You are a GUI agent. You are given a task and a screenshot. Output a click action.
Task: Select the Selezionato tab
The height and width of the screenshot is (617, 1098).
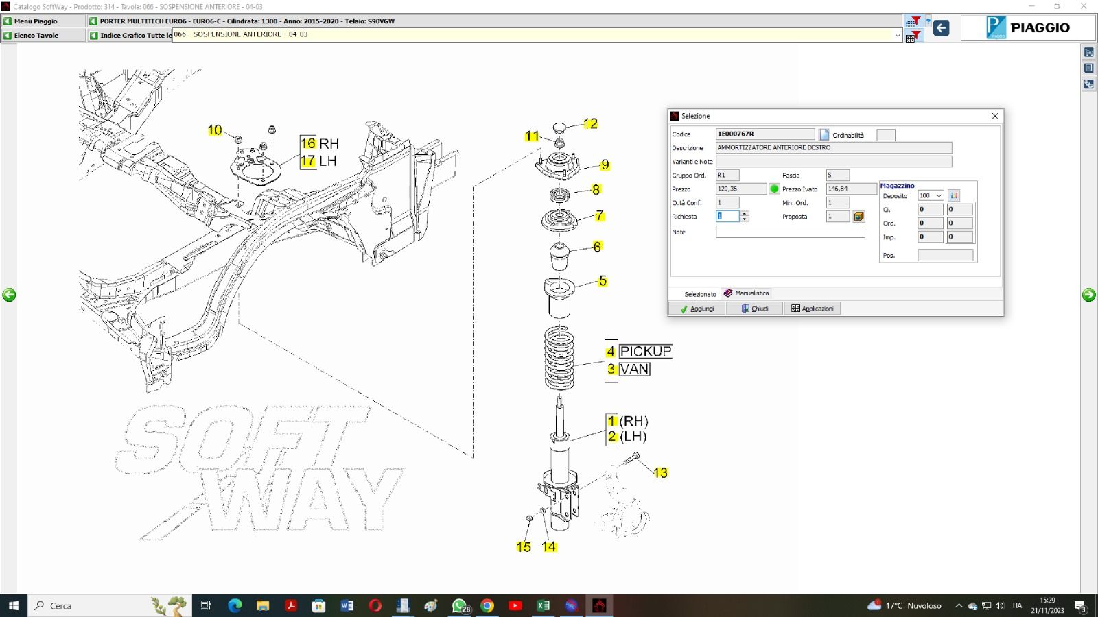tap(699, 294)
